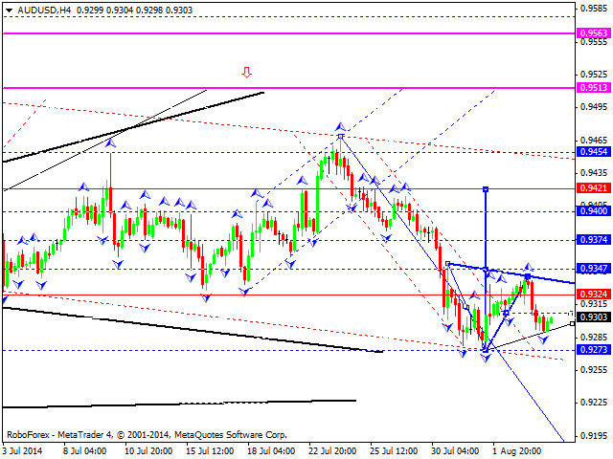613x459 pixels.
Task: Click the orange down arrow above 0.9513 line
Action: pyautogui.click(x=246, y=72)
